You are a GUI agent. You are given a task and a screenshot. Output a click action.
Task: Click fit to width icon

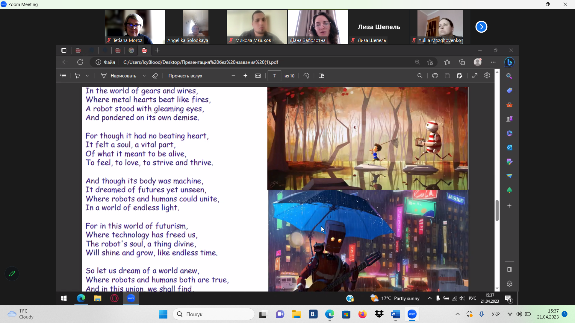pyautogui.click(x=258, y=76)
